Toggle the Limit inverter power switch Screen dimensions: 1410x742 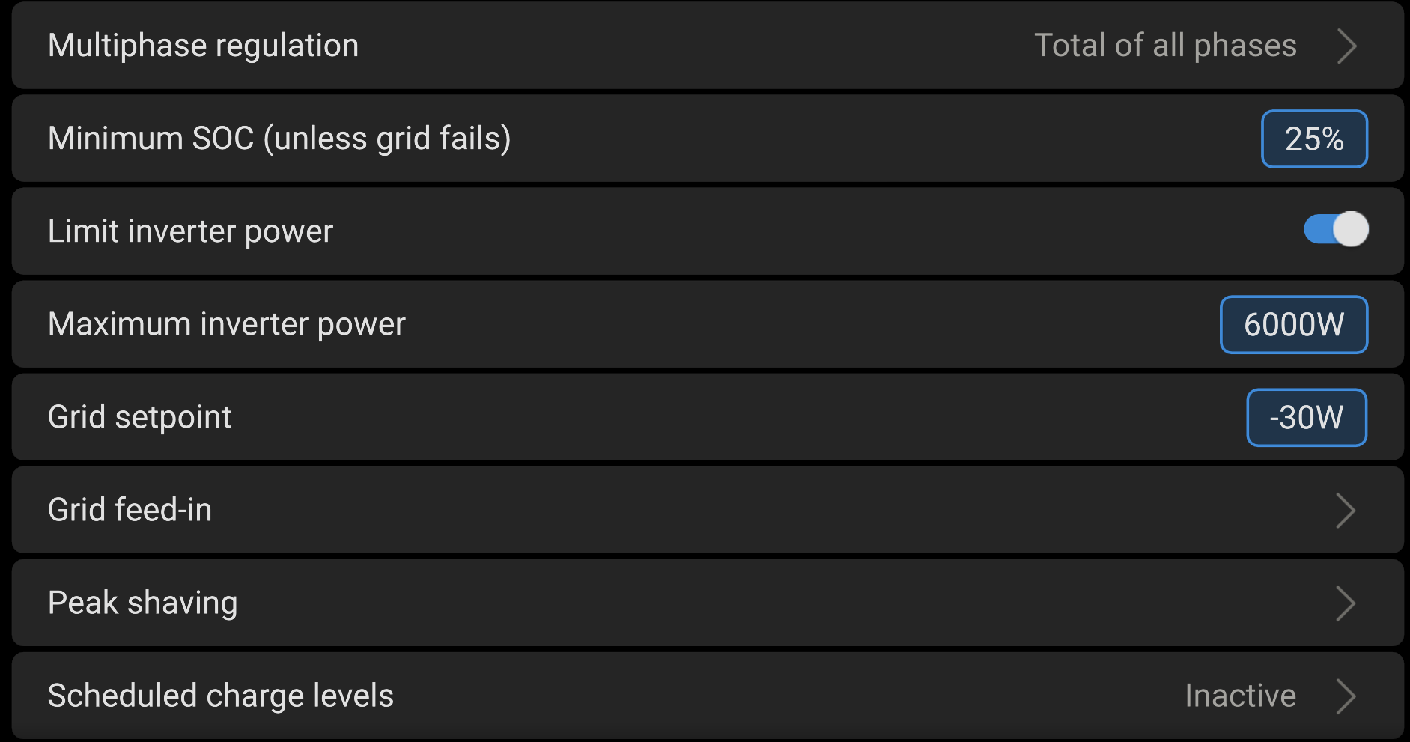pyautogui.click(x=1335, y=229)
